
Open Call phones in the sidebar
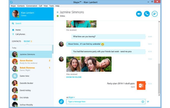coord(20,34)
